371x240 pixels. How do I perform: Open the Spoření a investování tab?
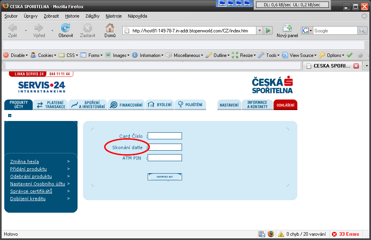click(x=88, y=105)
